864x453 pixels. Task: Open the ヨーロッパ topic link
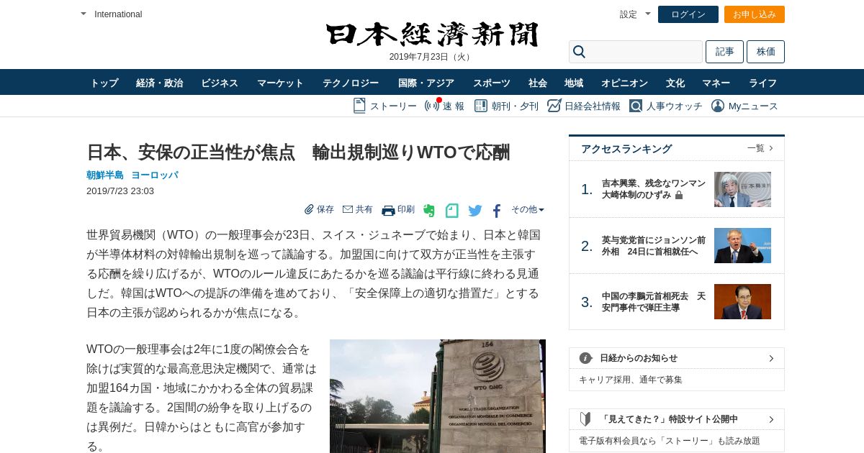(155, 175)
